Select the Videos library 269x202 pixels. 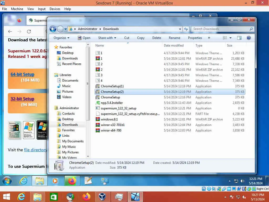coord(67,97)
